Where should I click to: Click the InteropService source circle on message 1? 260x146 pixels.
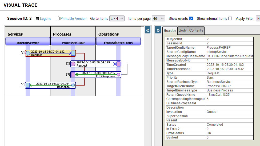pyautogui.click(x=28, y=53)
